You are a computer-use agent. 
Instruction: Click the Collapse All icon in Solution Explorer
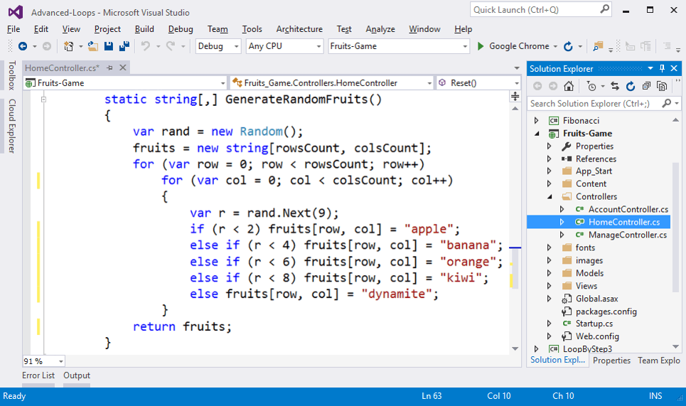646,86
